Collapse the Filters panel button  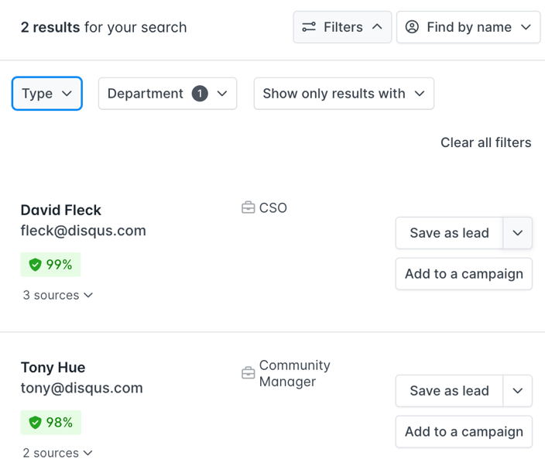342,27
